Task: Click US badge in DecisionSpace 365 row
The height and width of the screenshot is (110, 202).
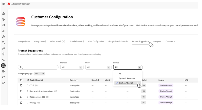Action: pyautogui.click(x=144, y=97)
